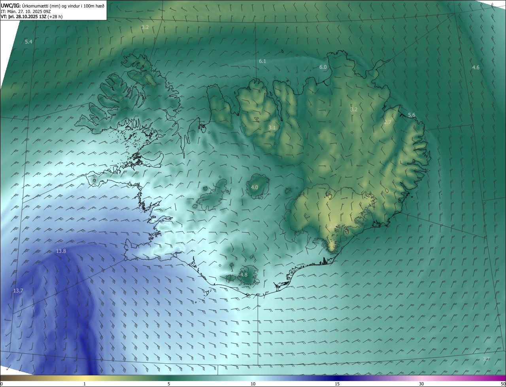The height and width of the screenshot is (387, 506).
Task: Click the 6.1 value label on the map
Action: click(x=262, y=61)
